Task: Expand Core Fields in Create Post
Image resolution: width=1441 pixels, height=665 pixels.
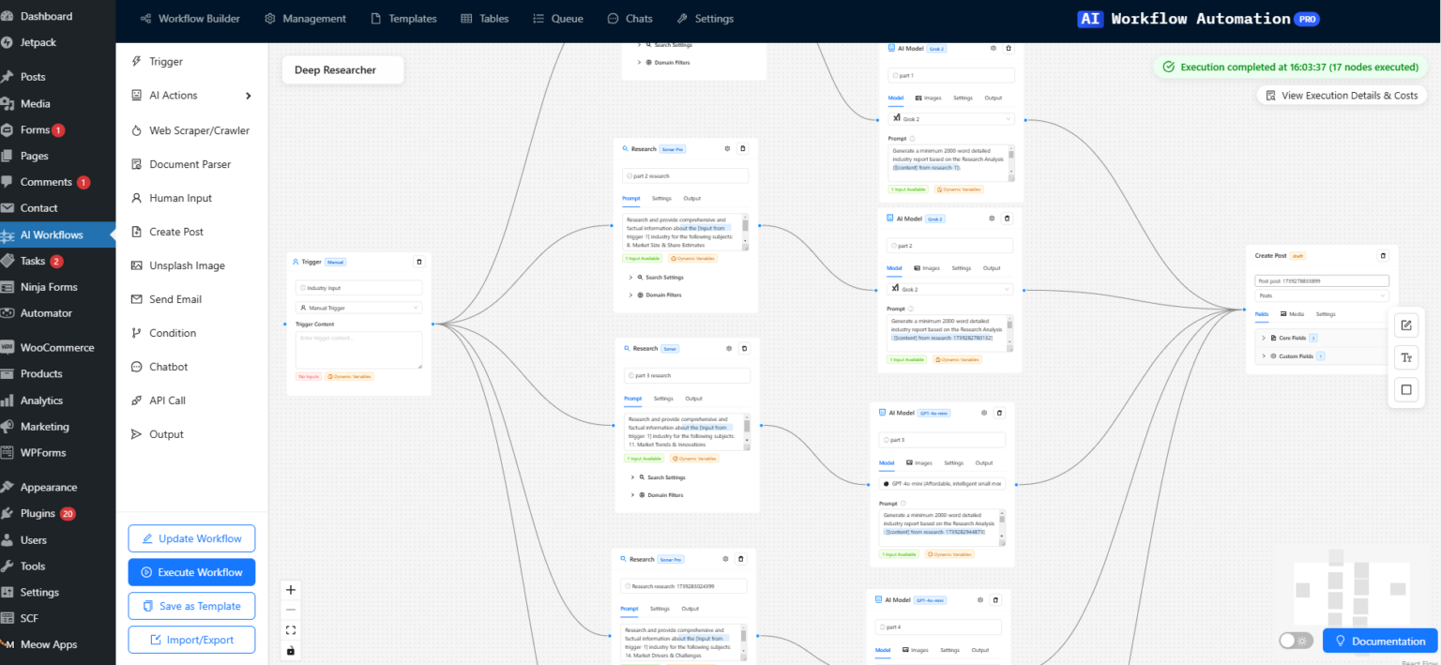Action: coord(1322,338)
